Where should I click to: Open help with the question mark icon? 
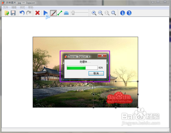[x=129, y=13]
